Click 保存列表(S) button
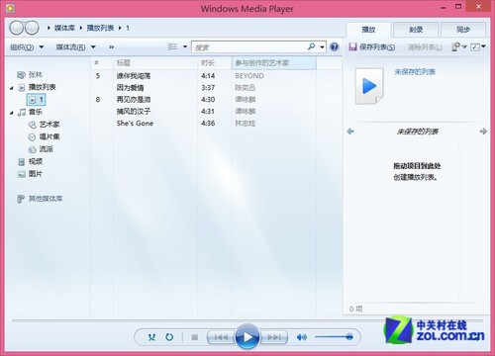Screen dimensions: 495x356 (372, 46)
